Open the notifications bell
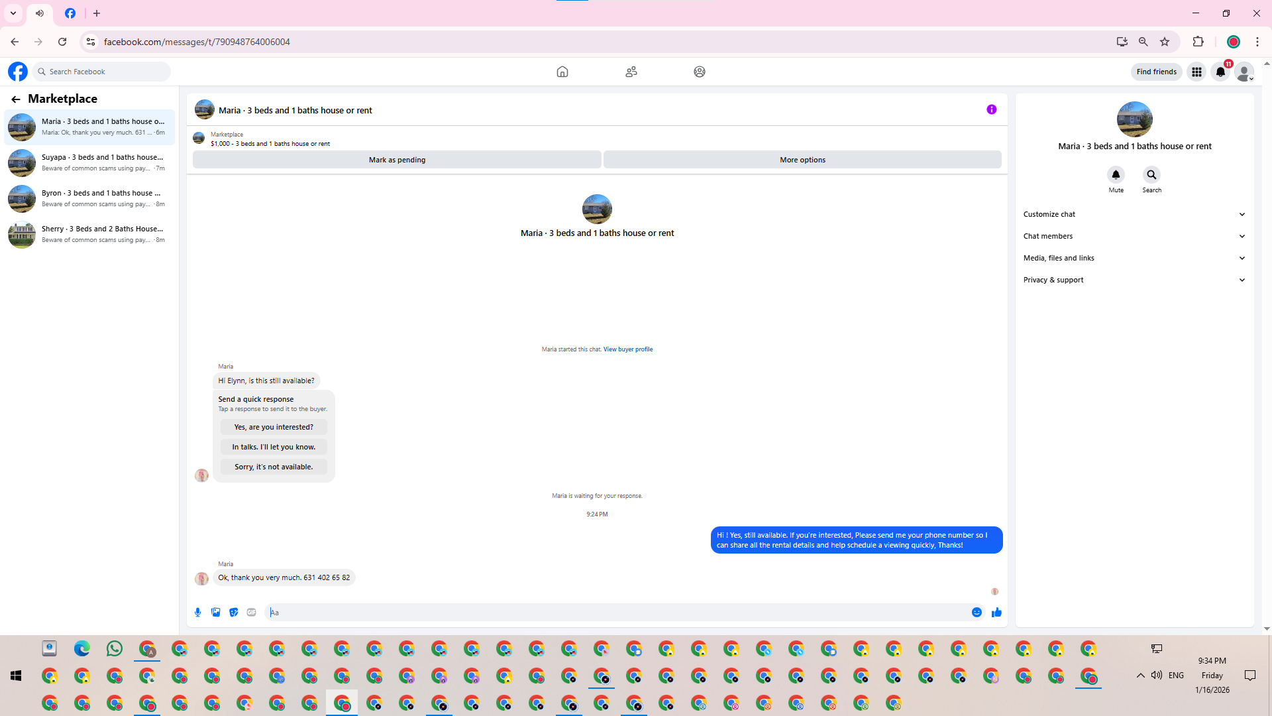Viewport: 1272px width, 716px height. (x=1220, y=72)
